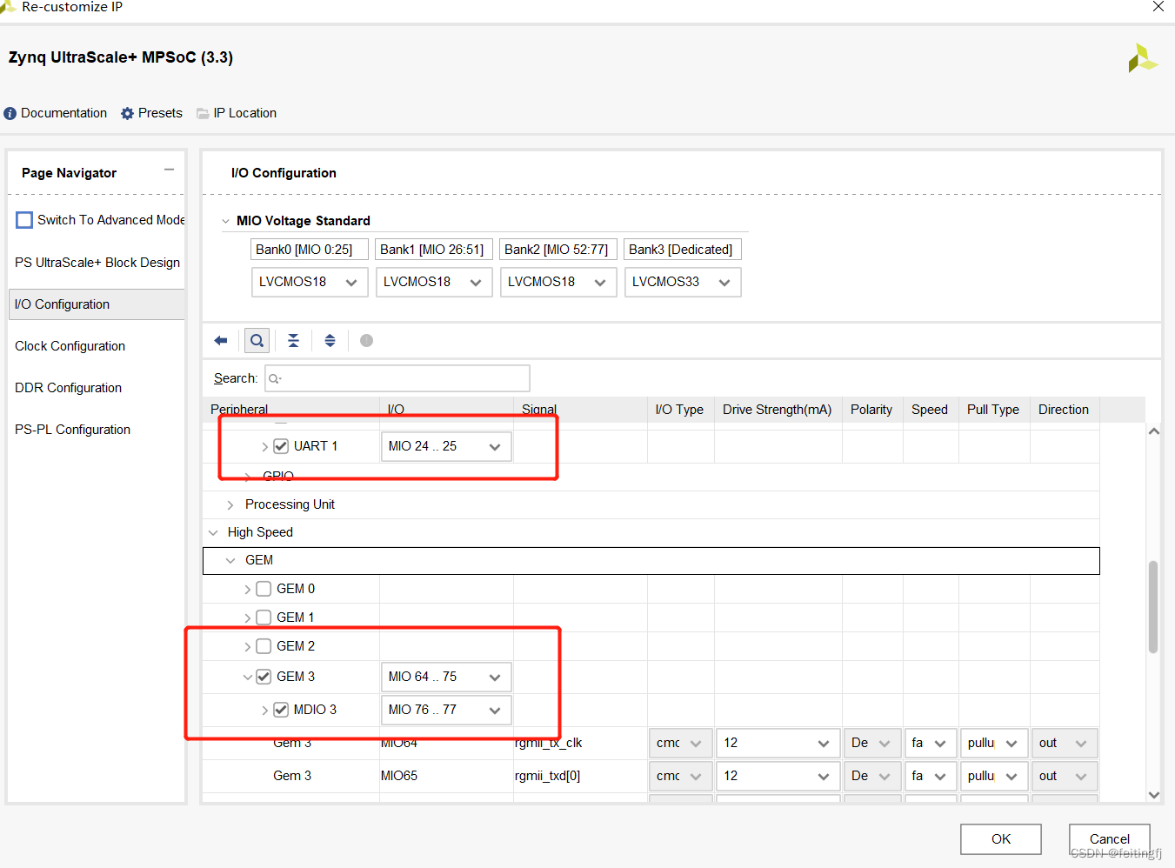
Task: Click the vertical scrollbar thumb
Action: 1153,606
